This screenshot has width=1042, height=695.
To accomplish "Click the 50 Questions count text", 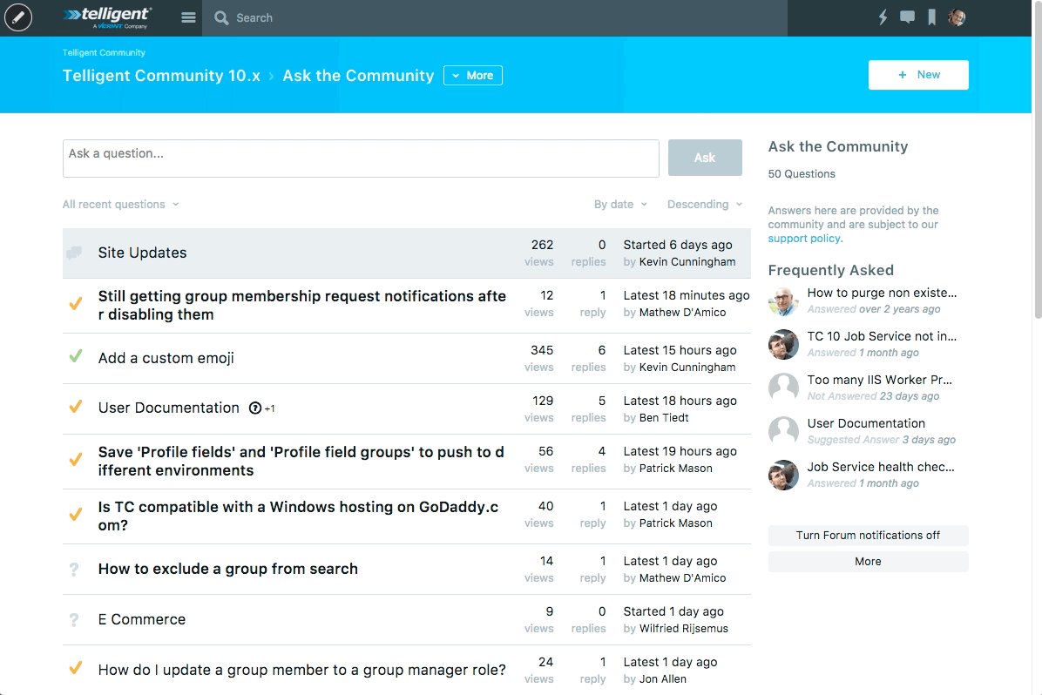I will pyautogui.click(x=802, y=174).
